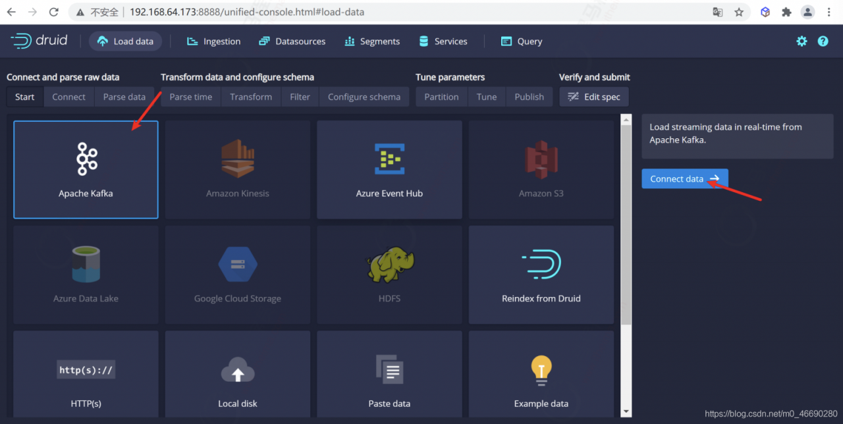Select the Publish step
This screenshot has width=843, height=424.
[x=530, y=97]
